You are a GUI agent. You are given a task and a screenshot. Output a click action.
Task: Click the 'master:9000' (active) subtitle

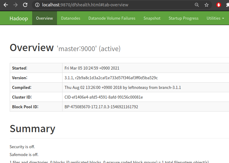[89, 49]
